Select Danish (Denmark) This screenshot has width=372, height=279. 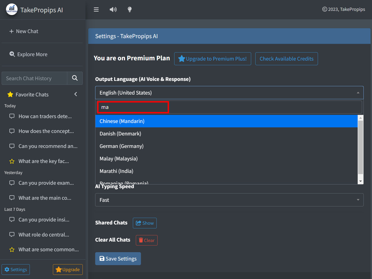227,134
